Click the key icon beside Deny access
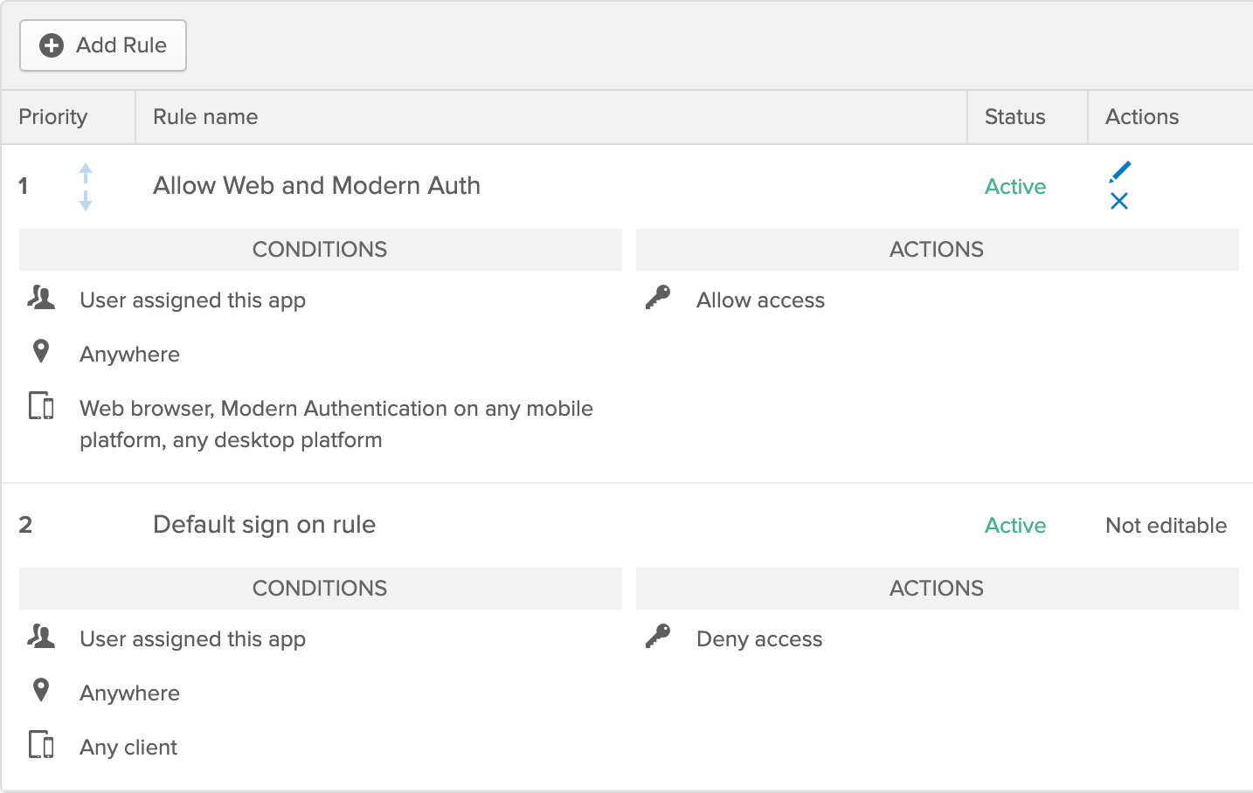 click(658, 637)
